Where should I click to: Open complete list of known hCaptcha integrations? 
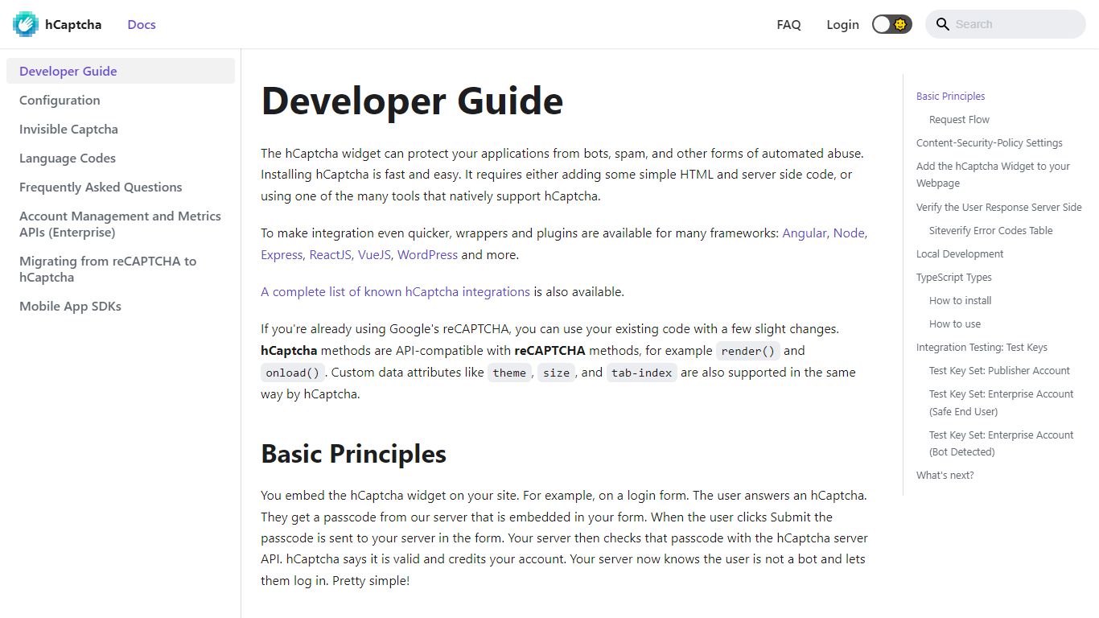(x=395, y=291)
